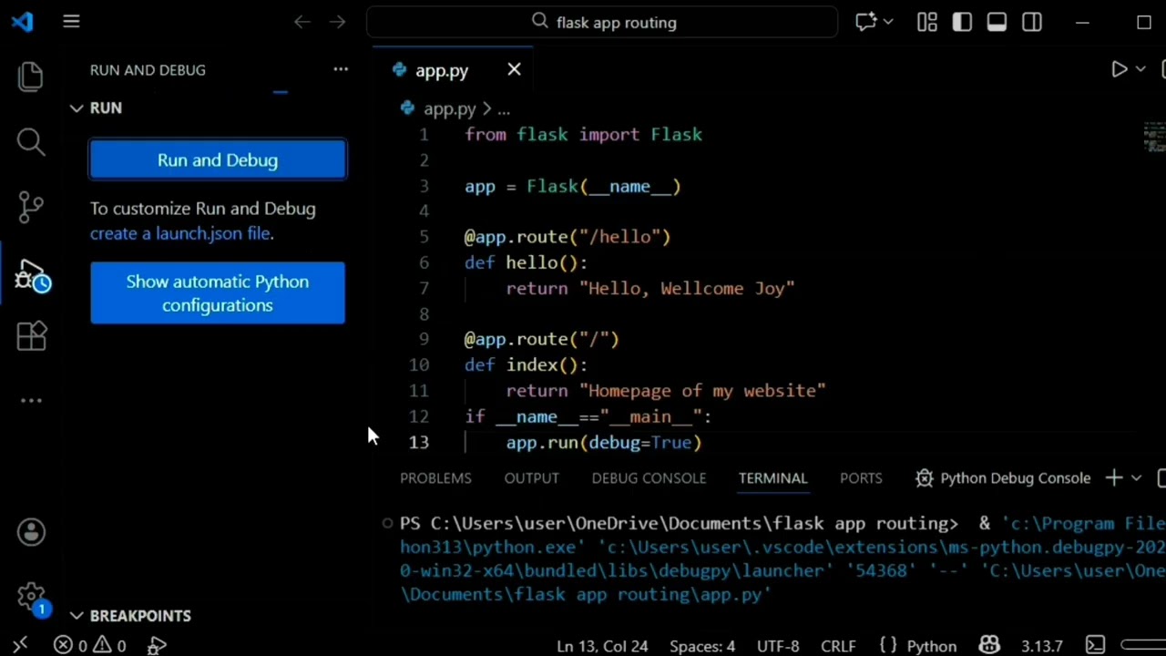Change file encoding UTF-8
The image size is (1166, 656).
(780, 646)
